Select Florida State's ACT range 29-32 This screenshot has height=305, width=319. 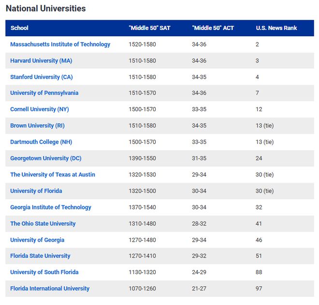coord(199,256)
